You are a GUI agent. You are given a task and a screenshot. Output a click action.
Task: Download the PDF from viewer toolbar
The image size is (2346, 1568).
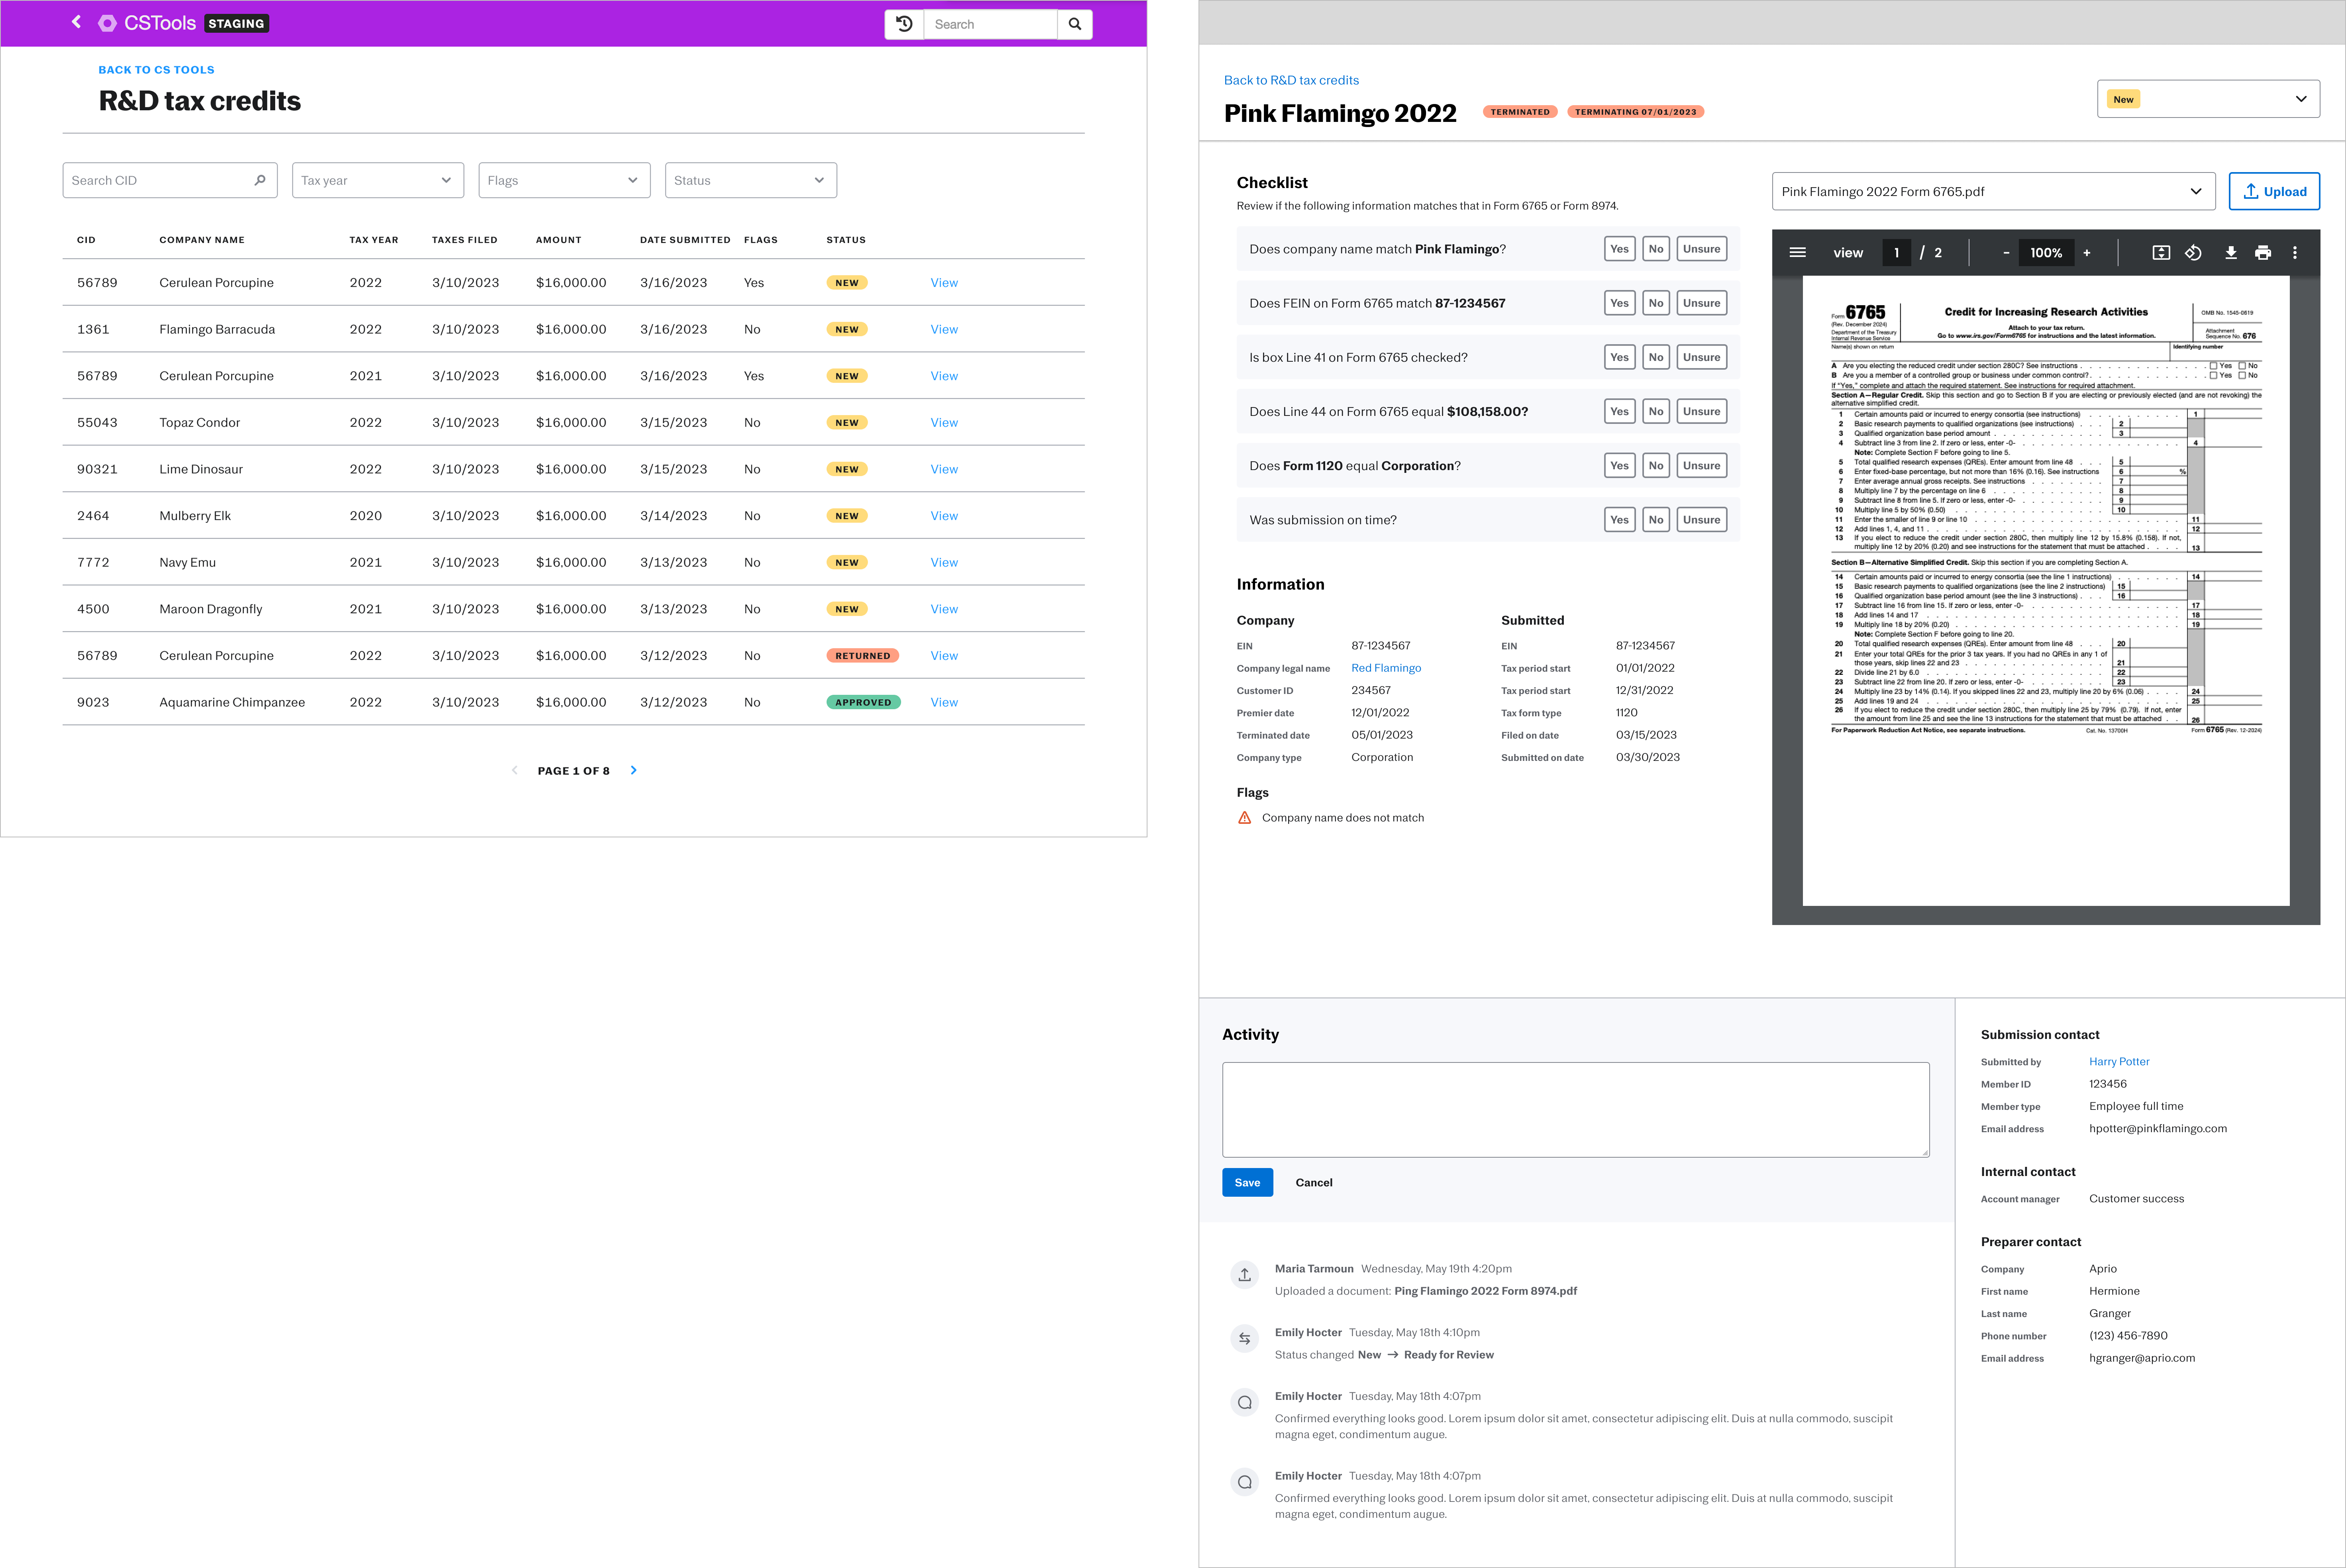[x=2230, y=253]
